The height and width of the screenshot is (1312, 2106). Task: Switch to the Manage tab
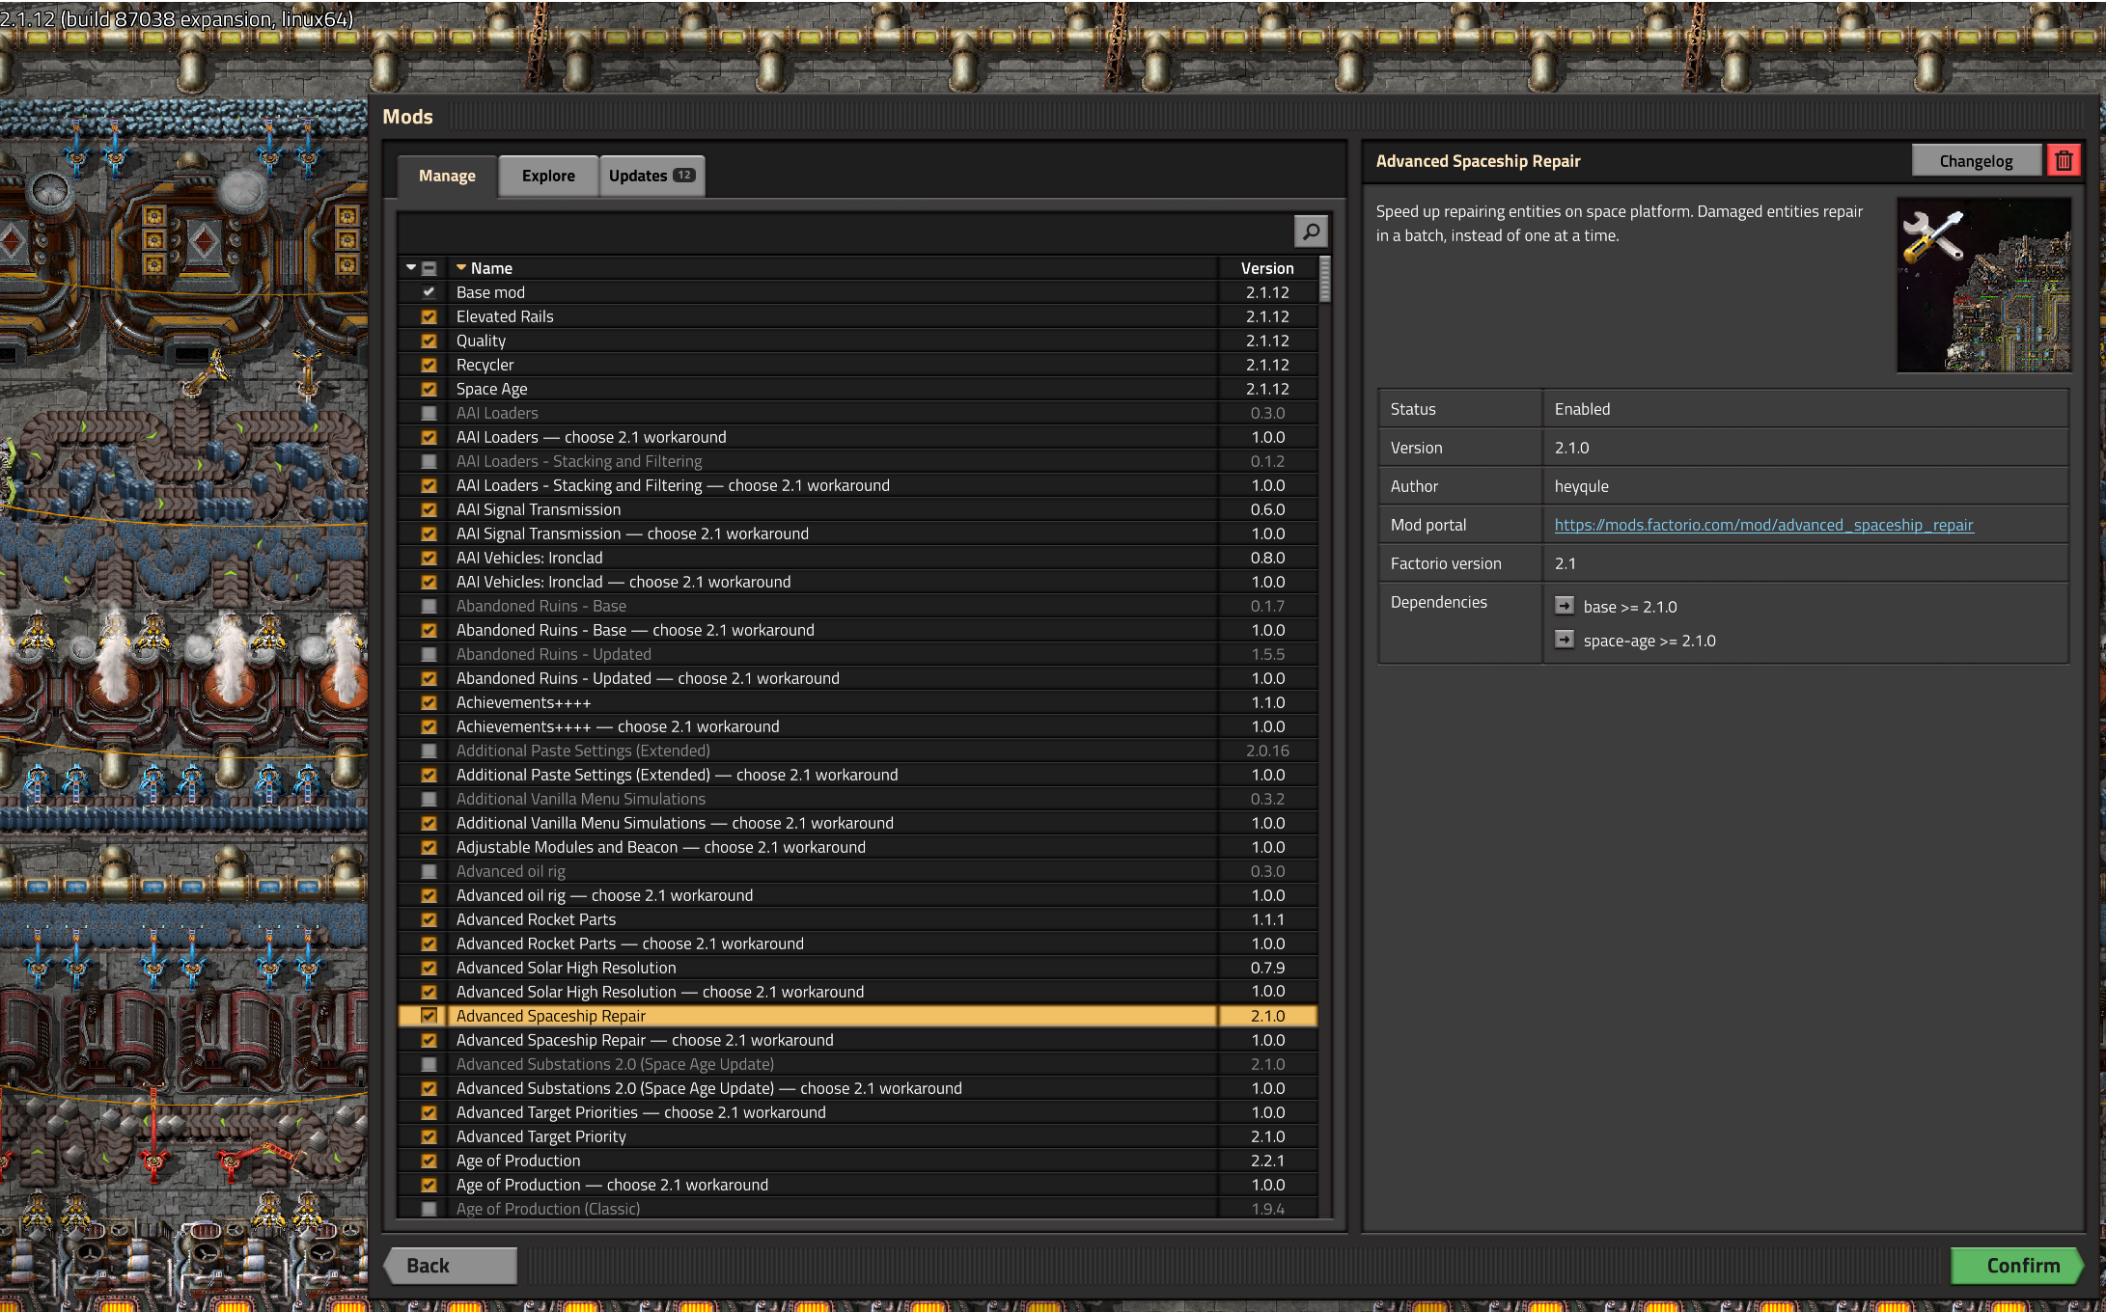[x=447, y=176]
